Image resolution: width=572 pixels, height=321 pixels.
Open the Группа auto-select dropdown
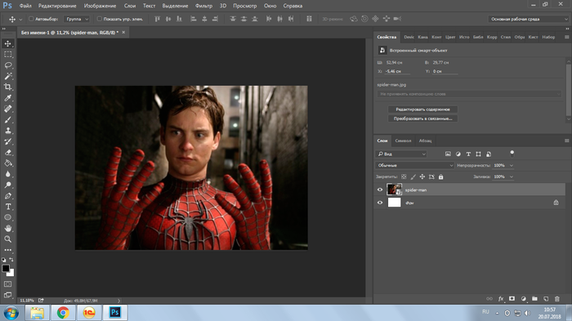click(x=76, y=19)
